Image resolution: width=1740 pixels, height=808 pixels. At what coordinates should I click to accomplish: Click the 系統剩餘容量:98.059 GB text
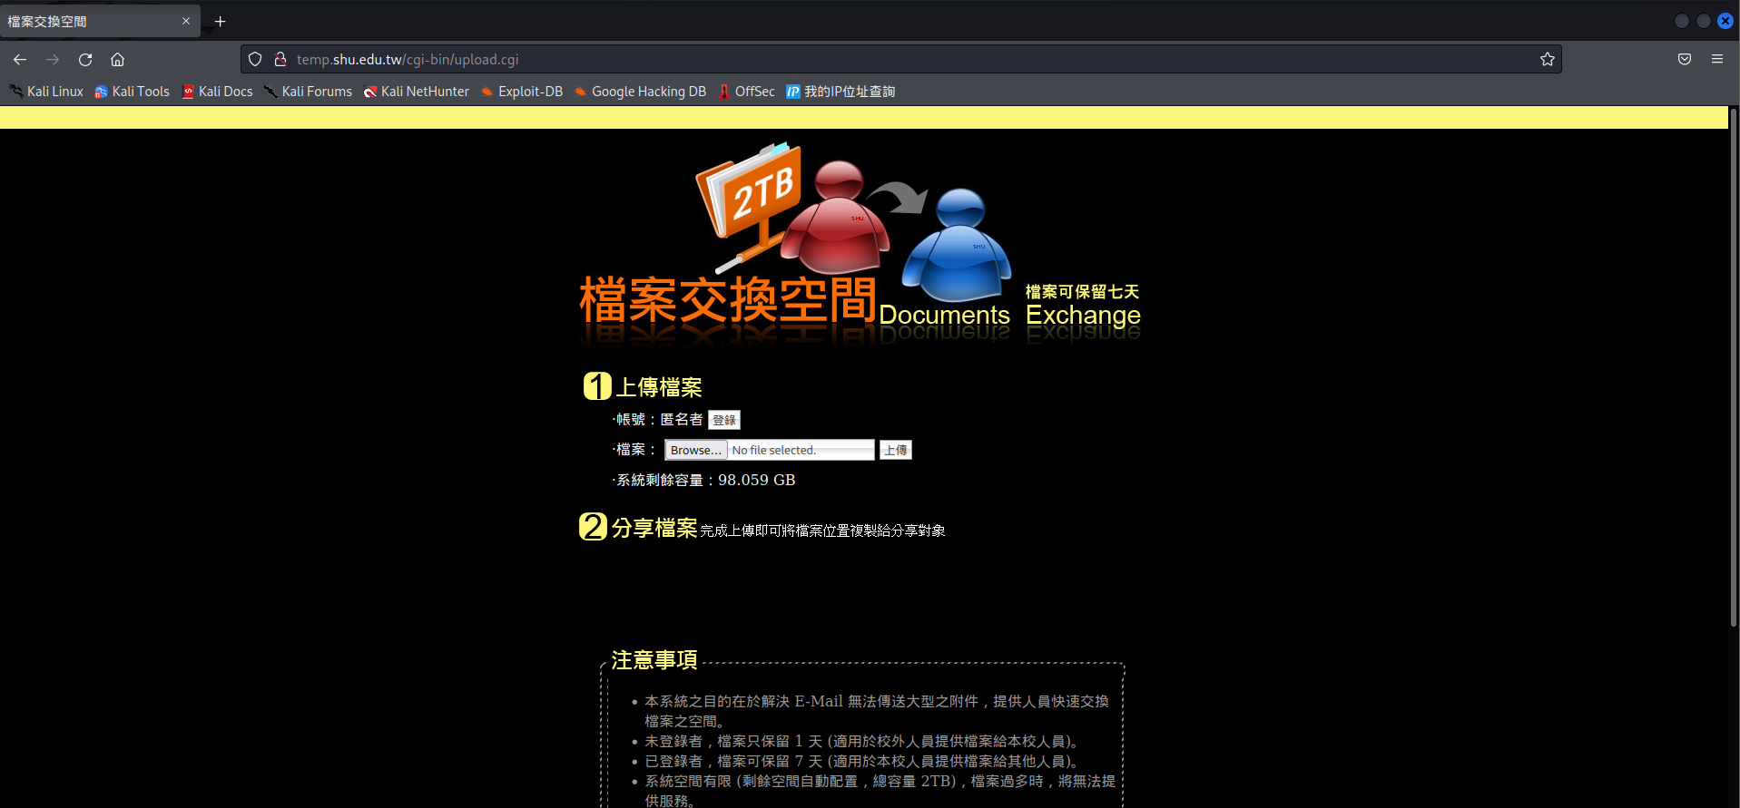[705, 481]
